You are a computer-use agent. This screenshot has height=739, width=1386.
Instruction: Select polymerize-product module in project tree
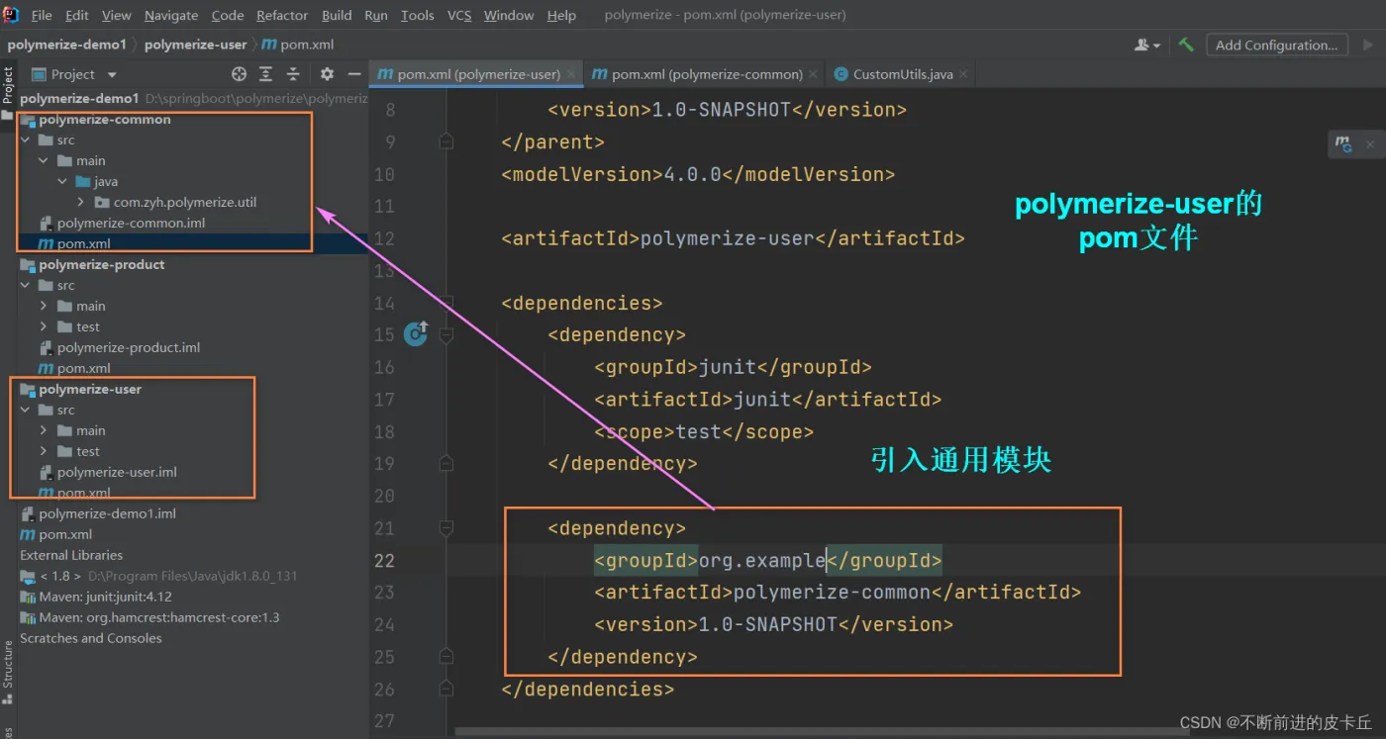tap(102, 265)
